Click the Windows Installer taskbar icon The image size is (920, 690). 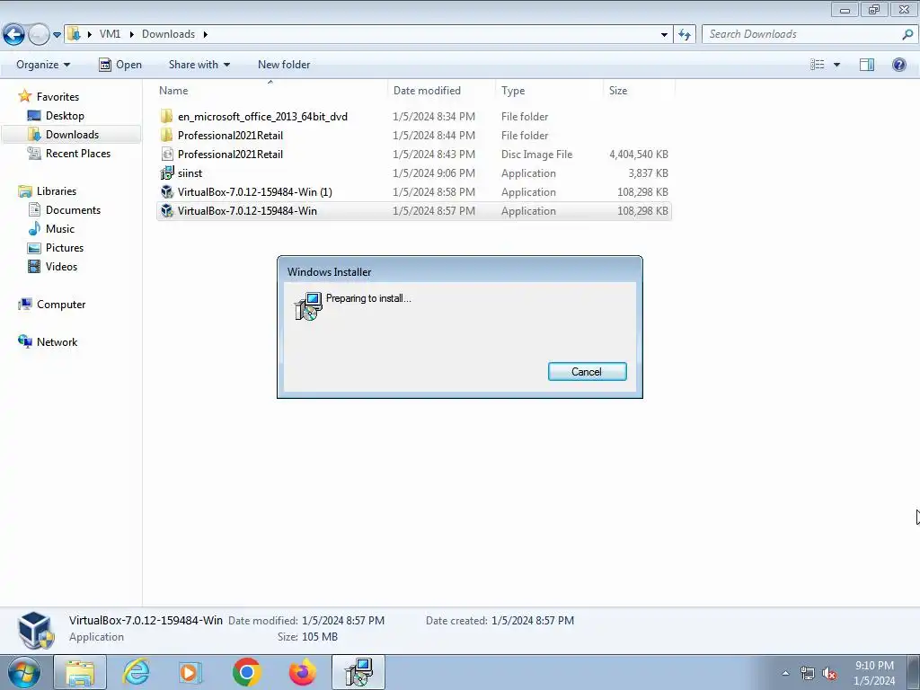(x=358, y=672)
